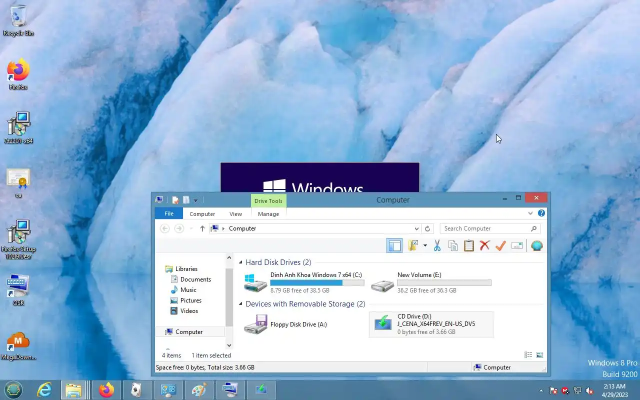This screenshot has width=640, height=400.
Task: Select the Firefox desktop shortcut
Action: [x=18, y=75]
